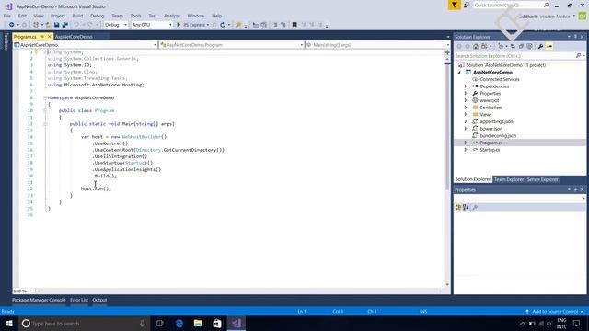Collapse the AspNetCoreDemo project node
The width and height of the screenshot is (589, 331).
point(459,72)
